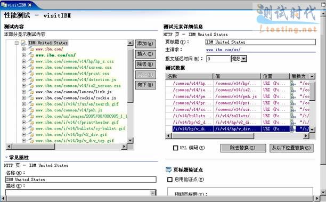Click the test tree vertical scrollbar thumb
Image resolution: width=326 pixels, height=202 pixels.
130,75
